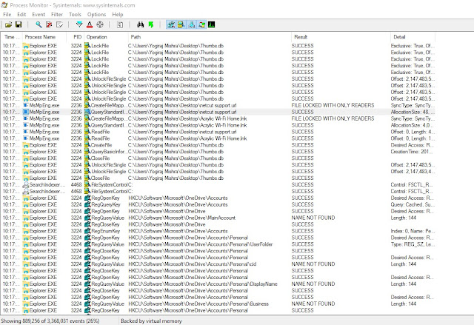Toggle the Capture magnifier toolbar icon
The width and height of the screenshot is (474, 325).
pyautogui.click(x=39, y=24)
